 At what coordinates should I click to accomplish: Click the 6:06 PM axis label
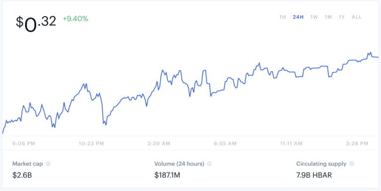tap(24, 143)
